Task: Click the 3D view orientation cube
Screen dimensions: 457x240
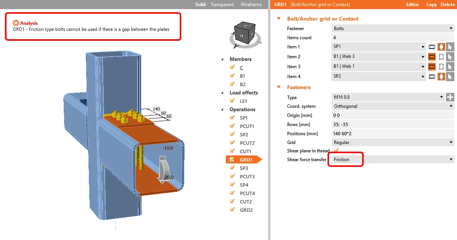Action: coord(245,33)
